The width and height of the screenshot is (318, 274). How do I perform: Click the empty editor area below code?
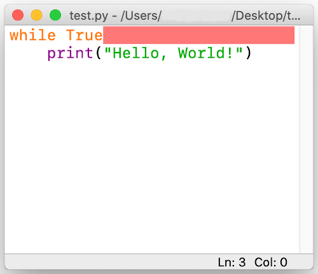[152, 157]
